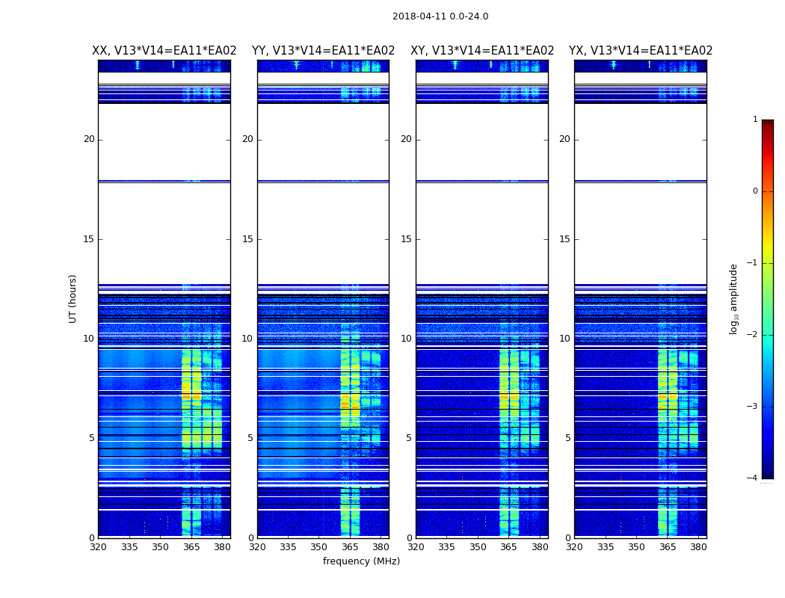Click the "380" frequency tick of XX panel

point(222,547)
